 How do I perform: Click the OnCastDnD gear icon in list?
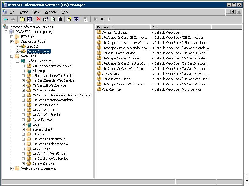point(99,73)
